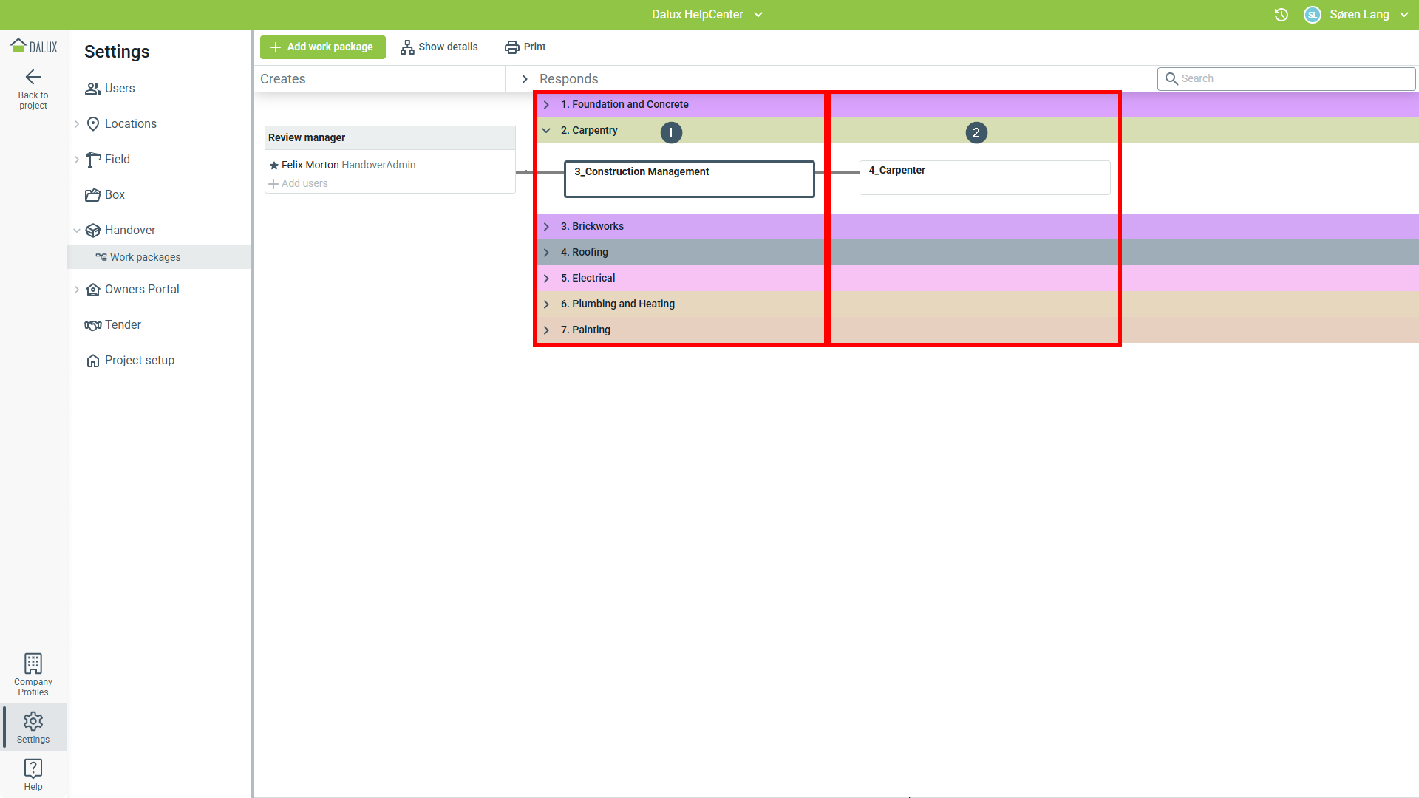Viewport: 1419px width, 798px height.
Task: Click the Print printer icon
Action: [511, 47]
